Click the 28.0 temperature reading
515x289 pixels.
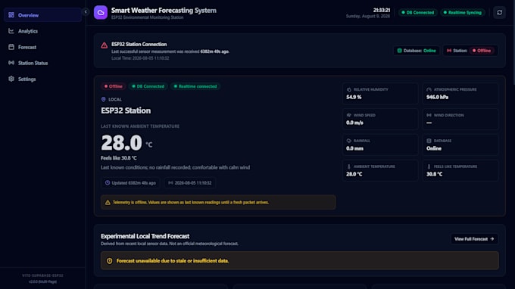coord(121,143)
